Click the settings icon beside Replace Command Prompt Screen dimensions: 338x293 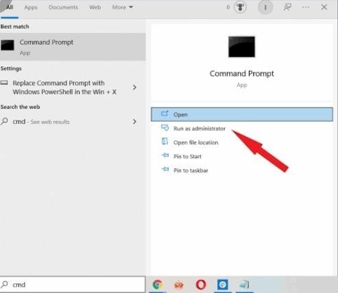click(4, 83)
